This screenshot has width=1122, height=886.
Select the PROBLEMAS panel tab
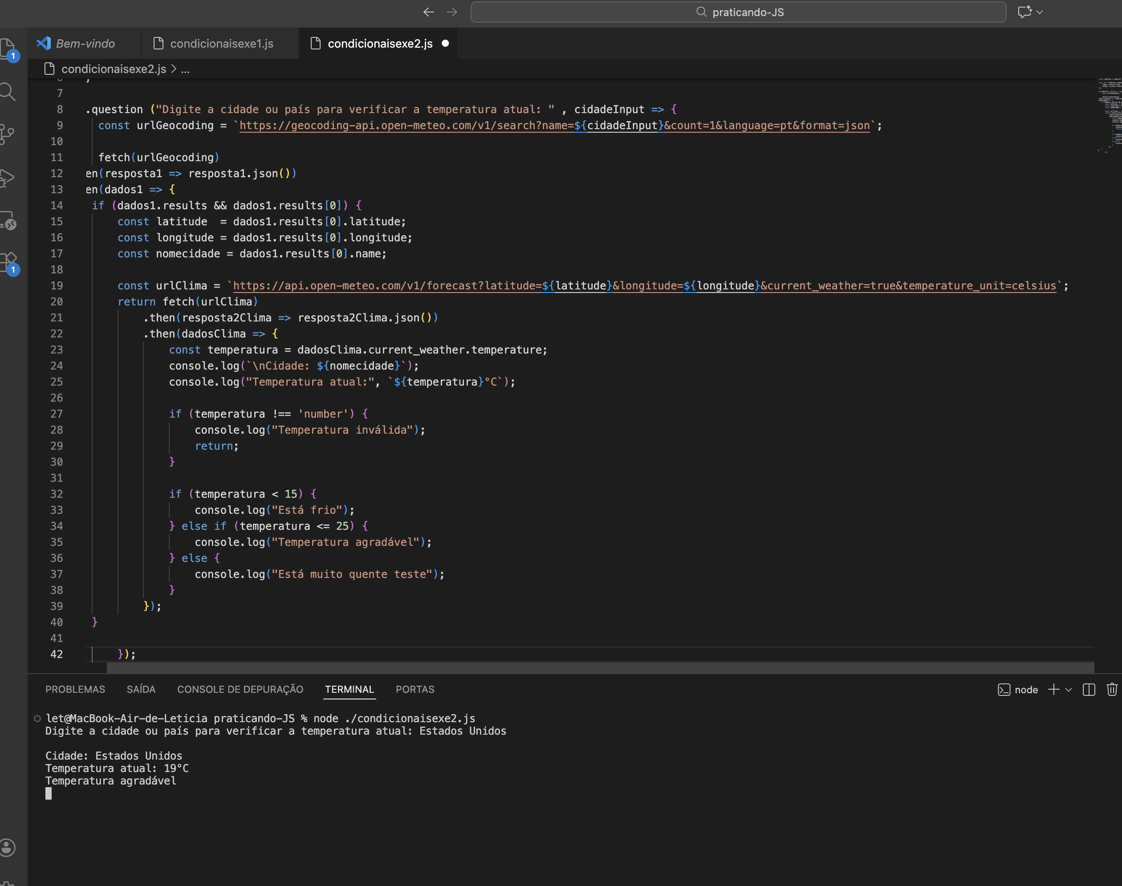point(75,689)
